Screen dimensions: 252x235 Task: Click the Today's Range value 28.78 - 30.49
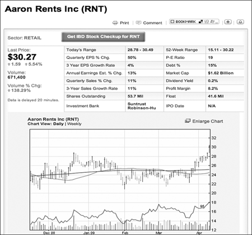(141, 50)
